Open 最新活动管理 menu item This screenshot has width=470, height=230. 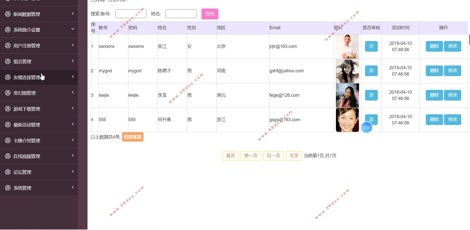click(27, 125)
